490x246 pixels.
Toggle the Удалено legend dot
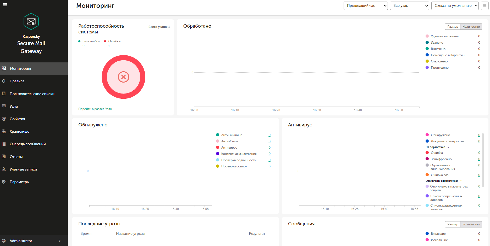tap(427, 42)
